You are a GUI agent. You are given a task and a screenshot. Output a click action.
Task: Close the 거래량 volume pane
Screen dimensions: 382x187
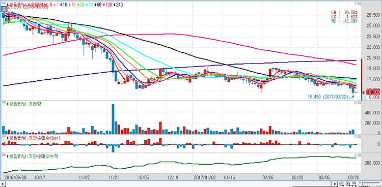pos(359,103)
